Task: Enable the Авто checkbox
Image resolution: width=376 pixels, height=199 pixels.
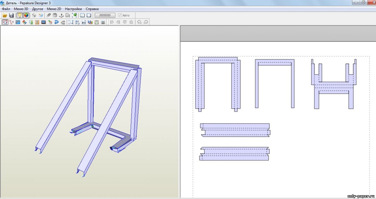Action: 120,15
